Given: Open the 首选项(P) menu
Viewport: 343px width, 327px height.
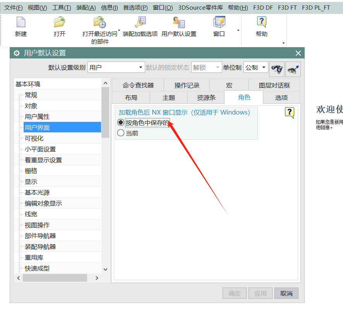Looking at the screenshot, I should pos(135,8).
